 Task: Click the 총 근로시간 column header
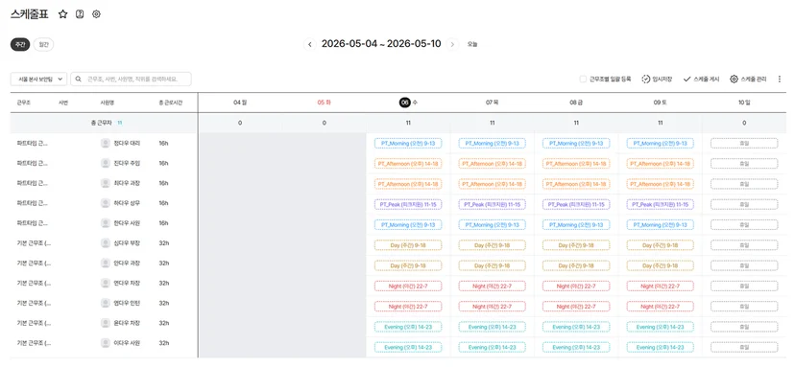click(170, 103)
